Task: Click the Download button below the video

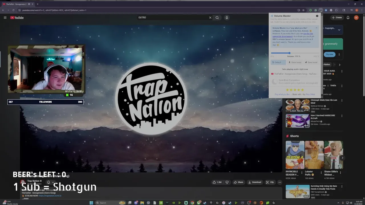Action: pyautogui.click(x=255, y=182)
